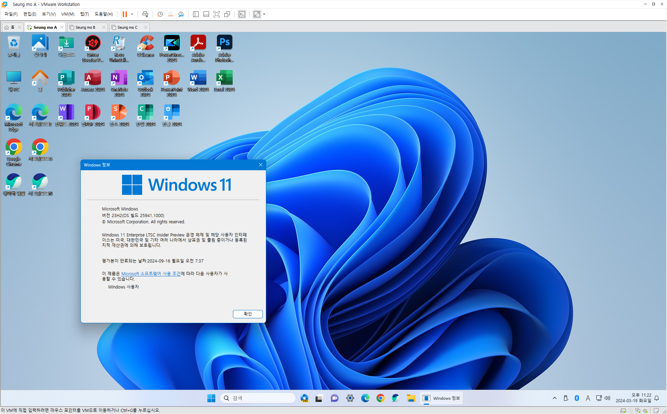The height and width of the screenshot is (414, 667).
Task: Close the Seung mo C tab
Action: coord(146,27)
